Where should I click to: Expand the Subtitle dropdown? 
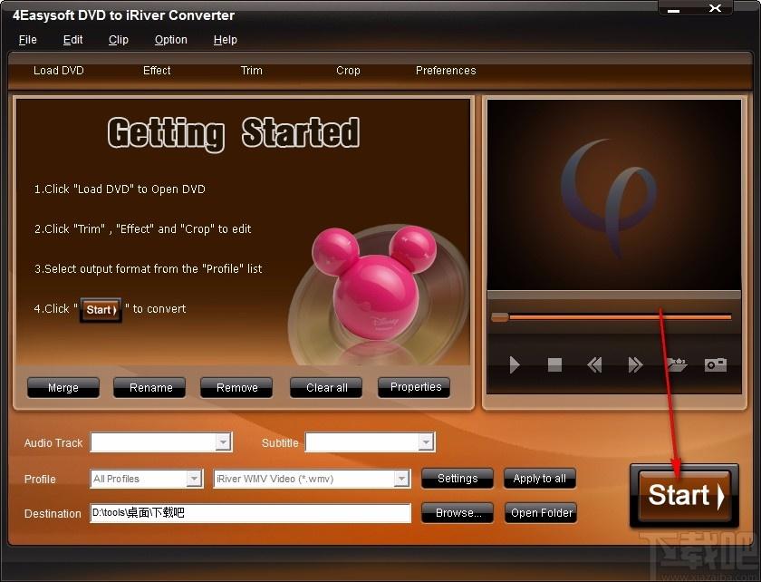coord(426,442)
